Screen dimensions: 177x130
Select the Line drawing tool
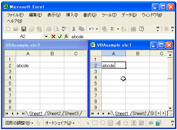click(x=80, y=123)
